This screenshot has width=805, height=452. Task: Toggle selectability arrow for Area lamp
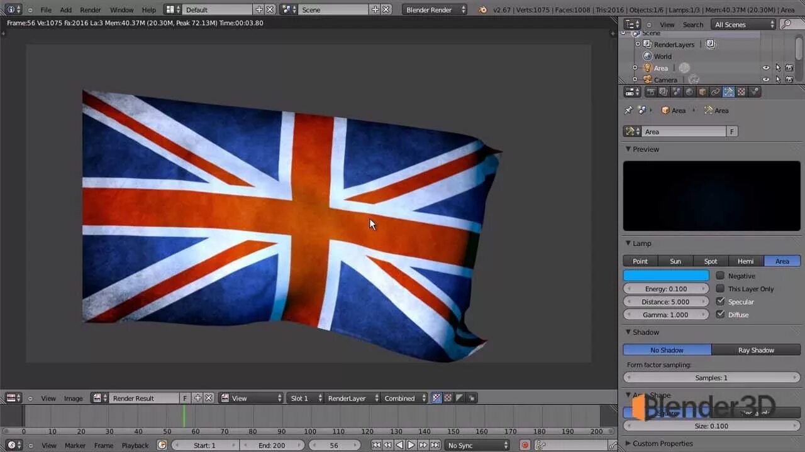[x=778, y=68]
